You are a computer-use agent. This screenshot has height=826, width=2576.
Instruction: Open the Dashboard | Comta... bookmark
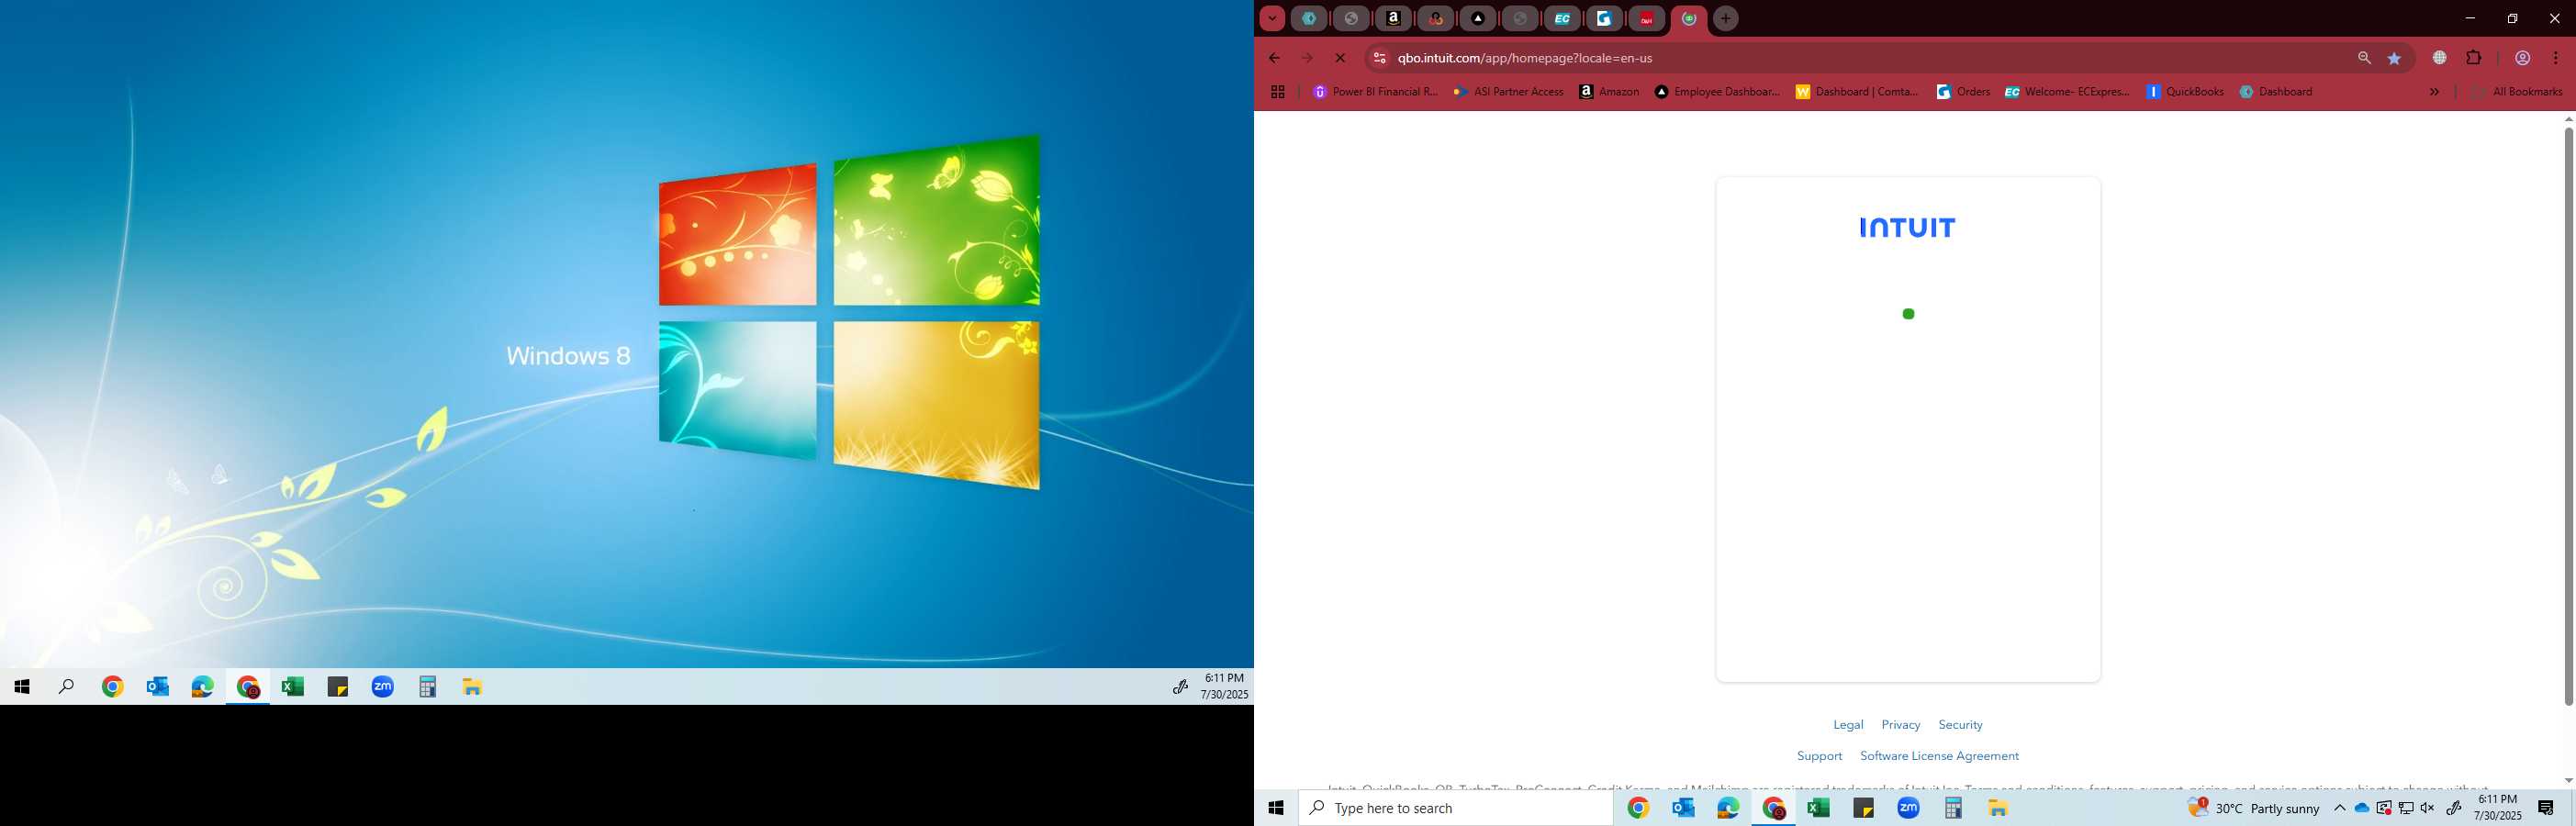pos(1857,92)
